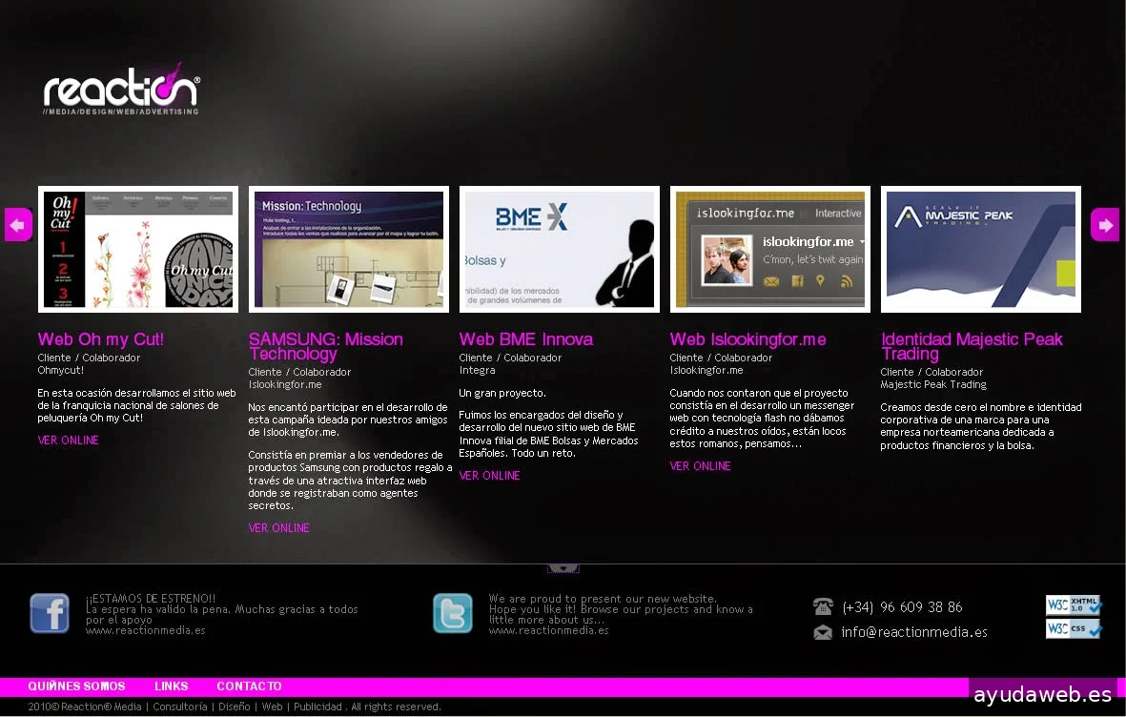The width and height of the screenshot is (1126, 717).
Task: Click the info@reactionmedia.es email address
Action: click(913, 632)
